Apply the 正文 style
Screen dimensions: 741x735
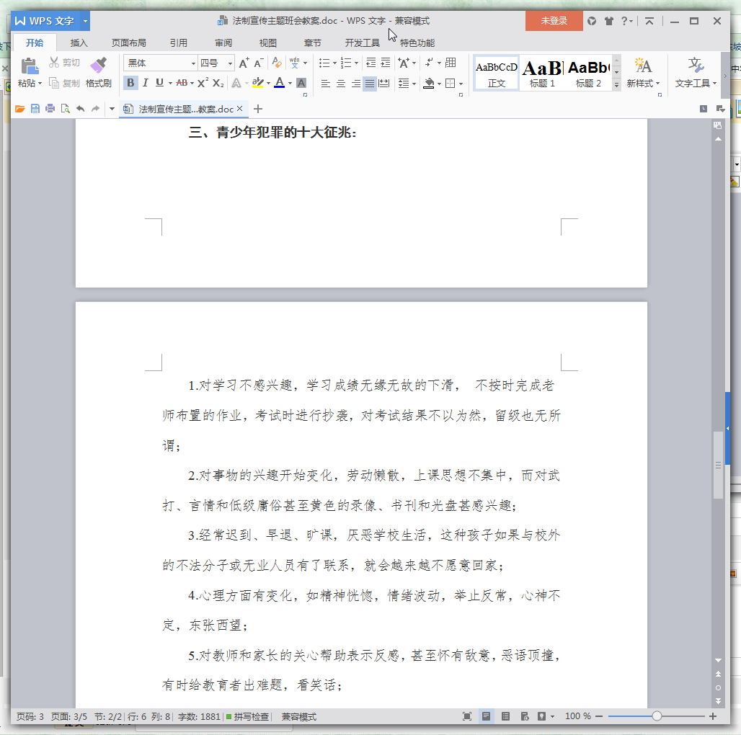pyautogui.click(x=496, y=73)
